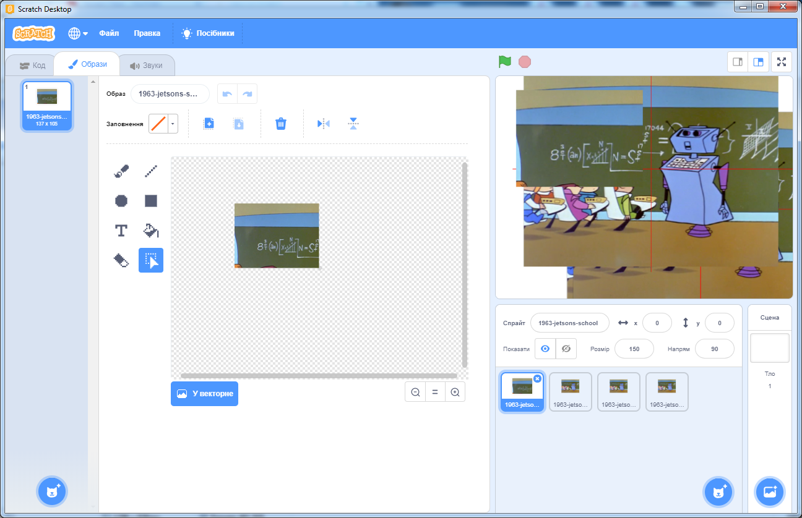Viewport: 802px width, 518px height.
Task: Select the Eraser tool
Action: coord(121,260)
